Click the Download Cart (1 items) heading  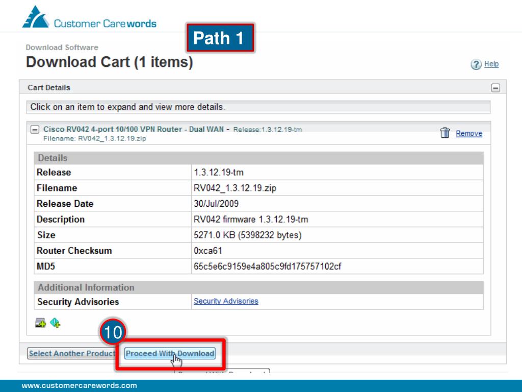click(x=110, y=62)
